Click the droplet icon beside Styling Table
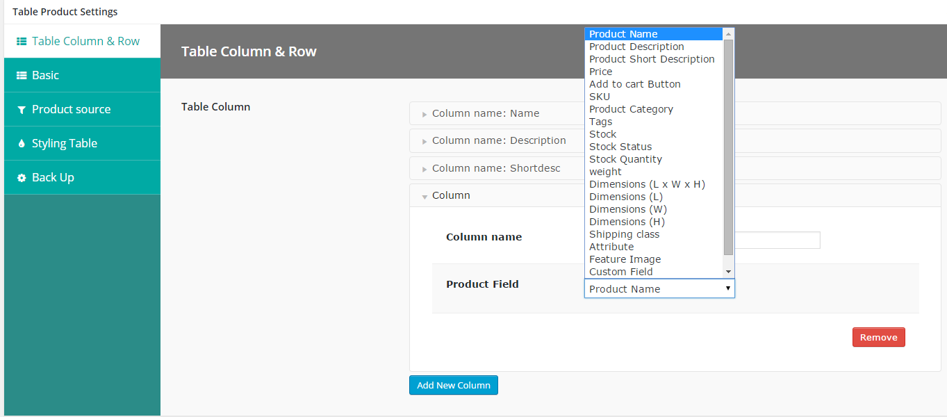Image resolution: width=947 pixels, height=417 pixels. [x=22, y=144]
